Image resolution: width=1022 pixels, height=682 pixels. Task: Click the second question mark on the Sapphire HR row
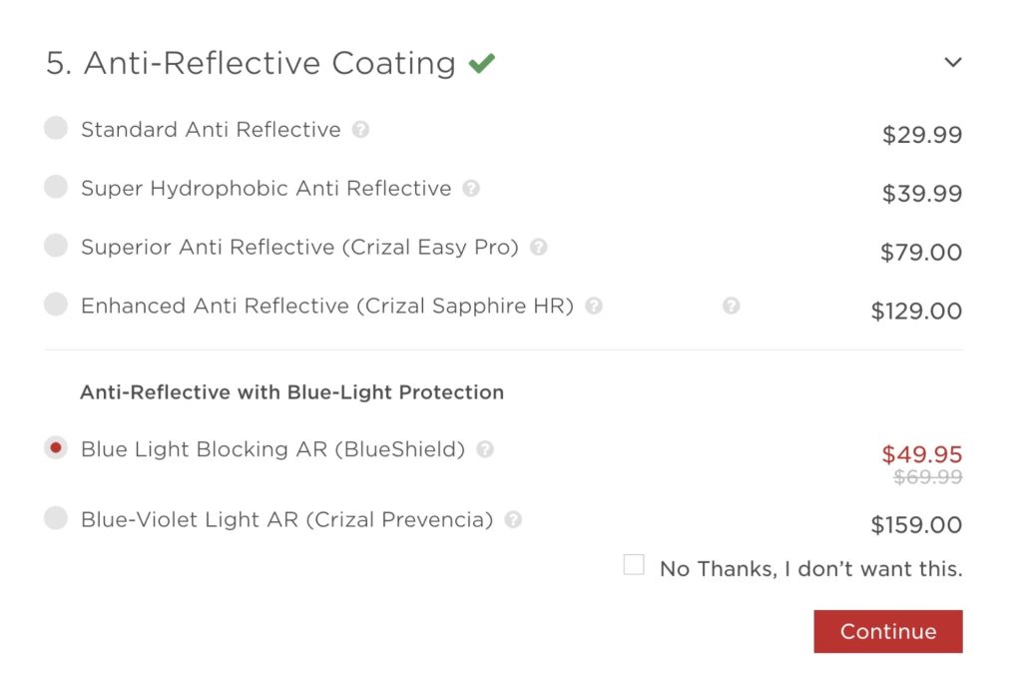coord(732,306)
